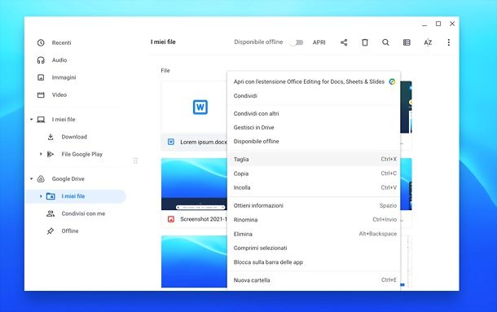Image resolution: width=497 pixels, height=312 pixels.
Task: Select Rinomina menu entry
Action: click(314, 219)
